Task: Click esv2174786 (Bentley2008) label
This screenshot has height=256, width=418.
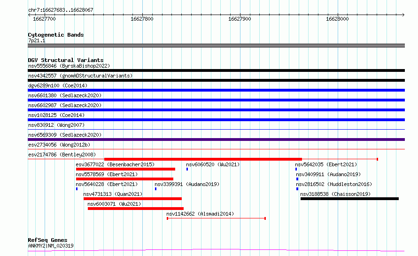Action: coord(62,155)
